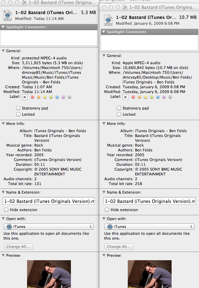Viewport: 199px width, 288px height.
Task: Enable Locked in protected MPEG-4 window
Action: 18,114
